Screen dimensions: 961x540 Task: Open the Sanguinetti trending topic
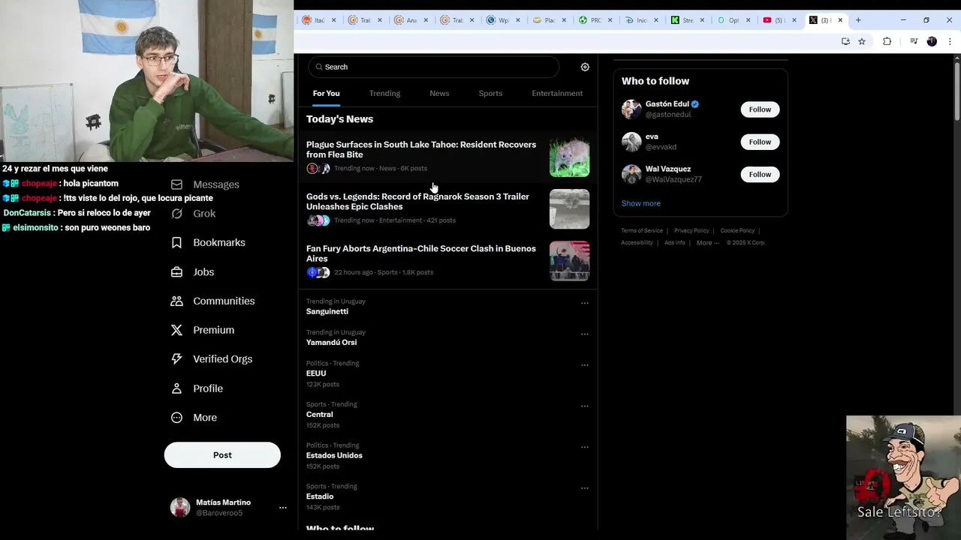[327, 311]
